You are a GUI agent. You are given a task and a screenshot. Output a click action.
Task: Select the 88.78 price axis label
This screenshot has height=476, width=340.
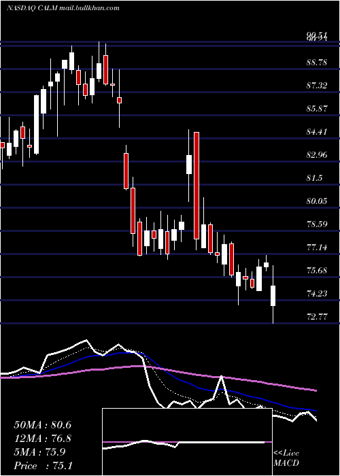[x=317, y=63]
